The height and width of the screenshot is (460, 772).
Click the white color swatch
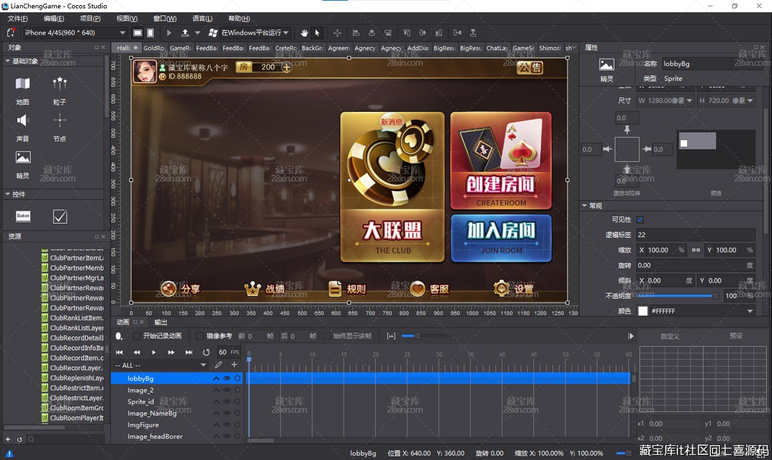643,311
